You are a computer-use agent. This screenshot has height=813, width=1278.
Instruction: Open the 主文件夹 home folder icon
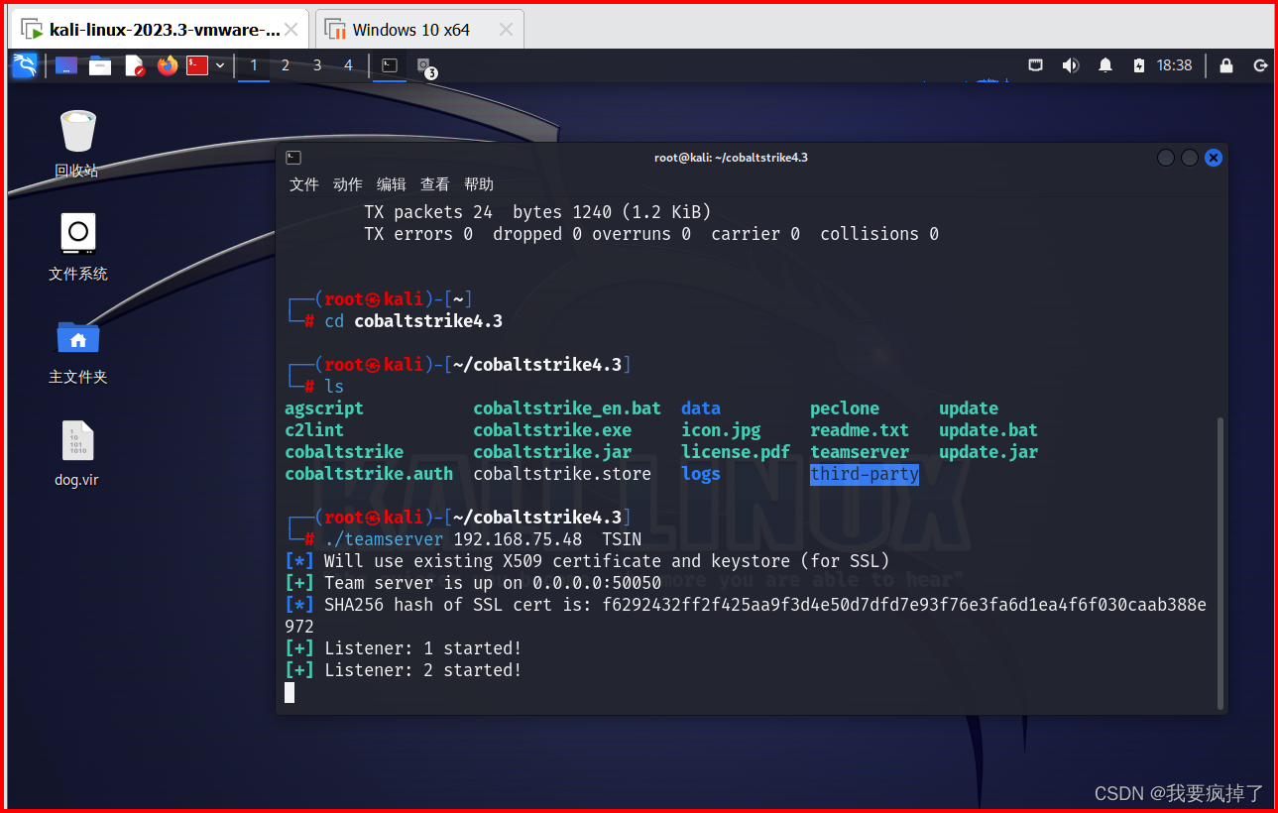pyautogui.click(x=77, y=351)
